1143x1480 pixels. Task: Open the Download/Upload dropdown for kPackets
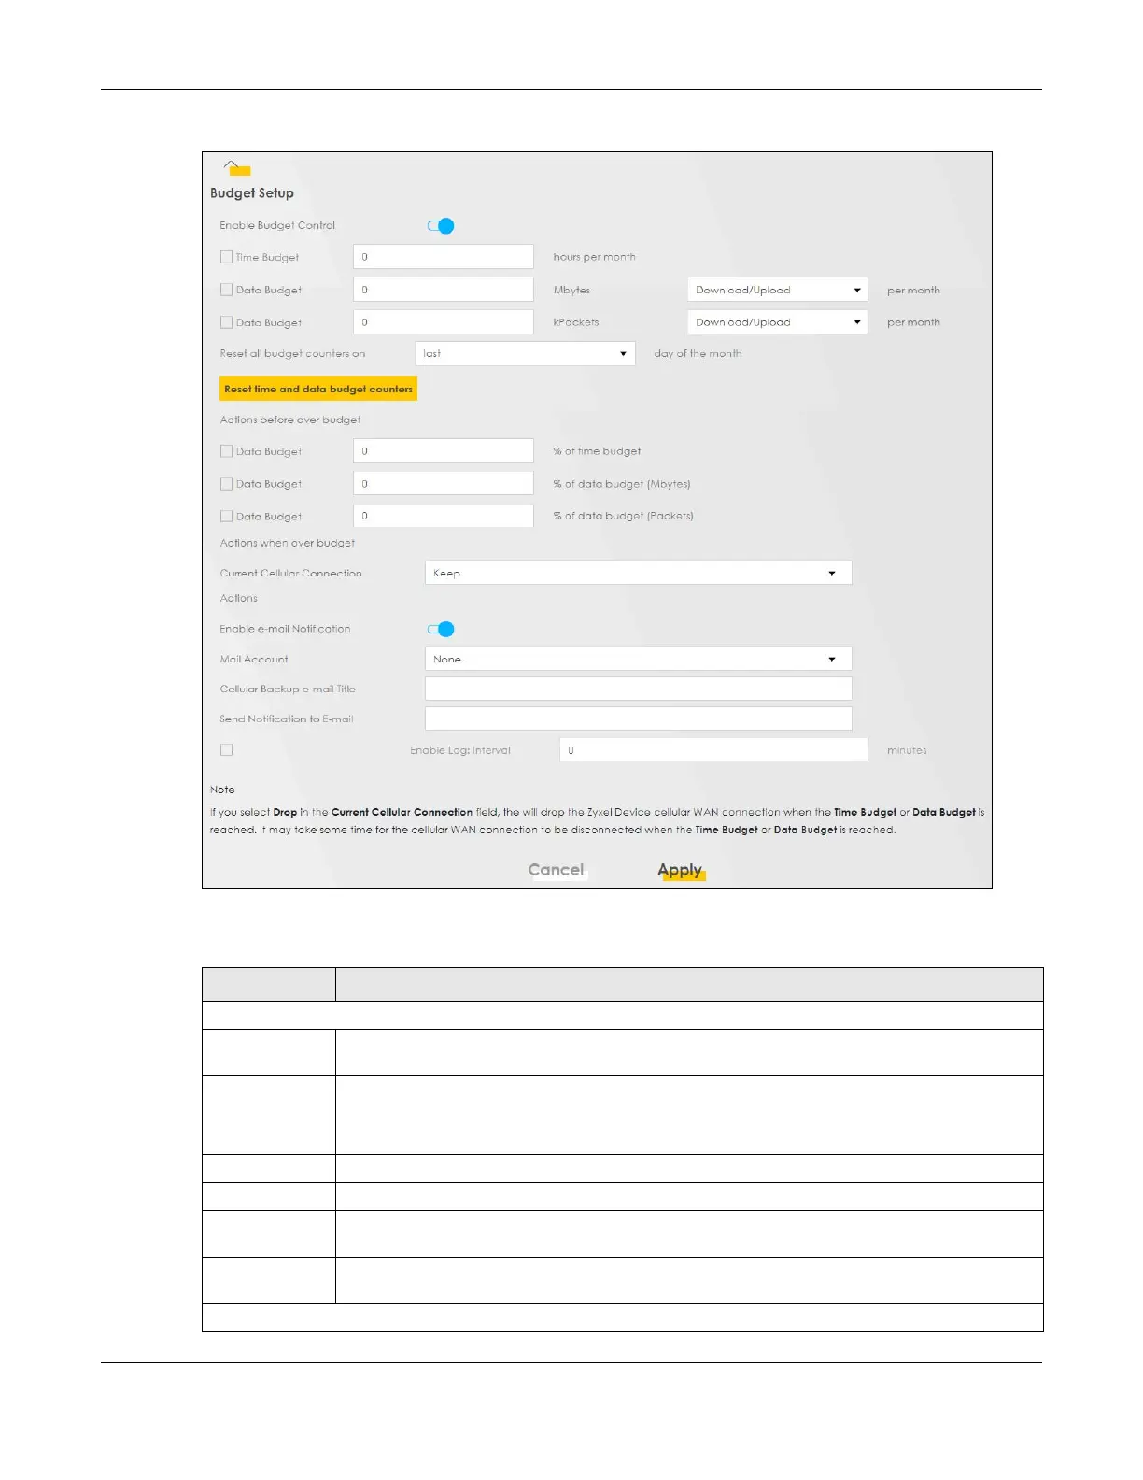pyautogui.click(x=778, y=322)
